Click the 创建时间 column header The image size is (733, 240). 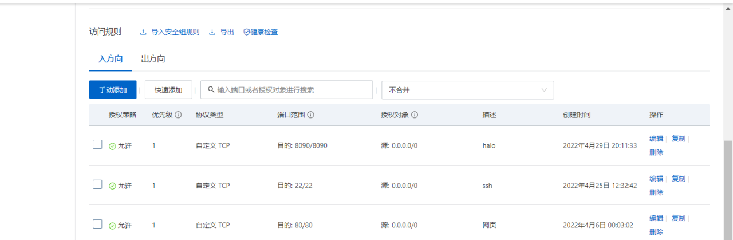pos(577,115)
